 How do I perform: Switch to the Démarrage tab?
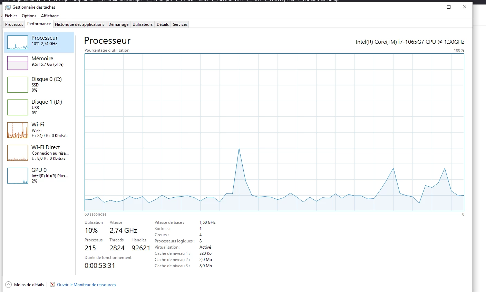(x=118, y=24)
